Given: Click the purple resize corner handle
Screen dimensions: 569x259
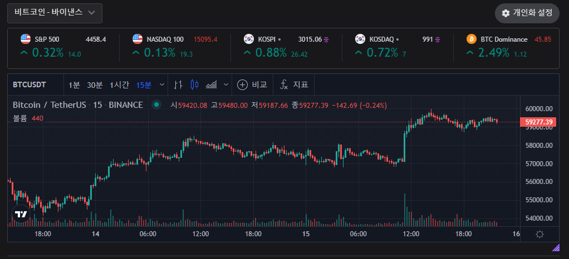Looking at the screenshot, I should click(556, 247).
